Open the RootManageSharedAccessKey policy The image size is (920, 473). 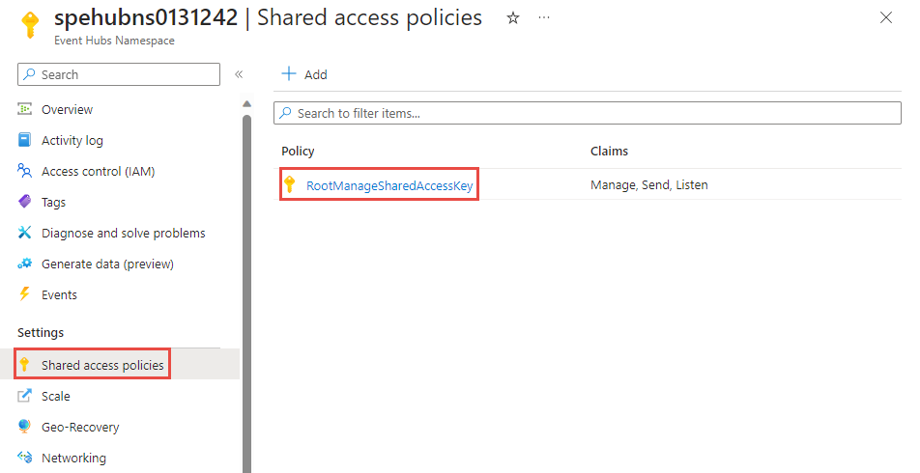coord(389,185)
